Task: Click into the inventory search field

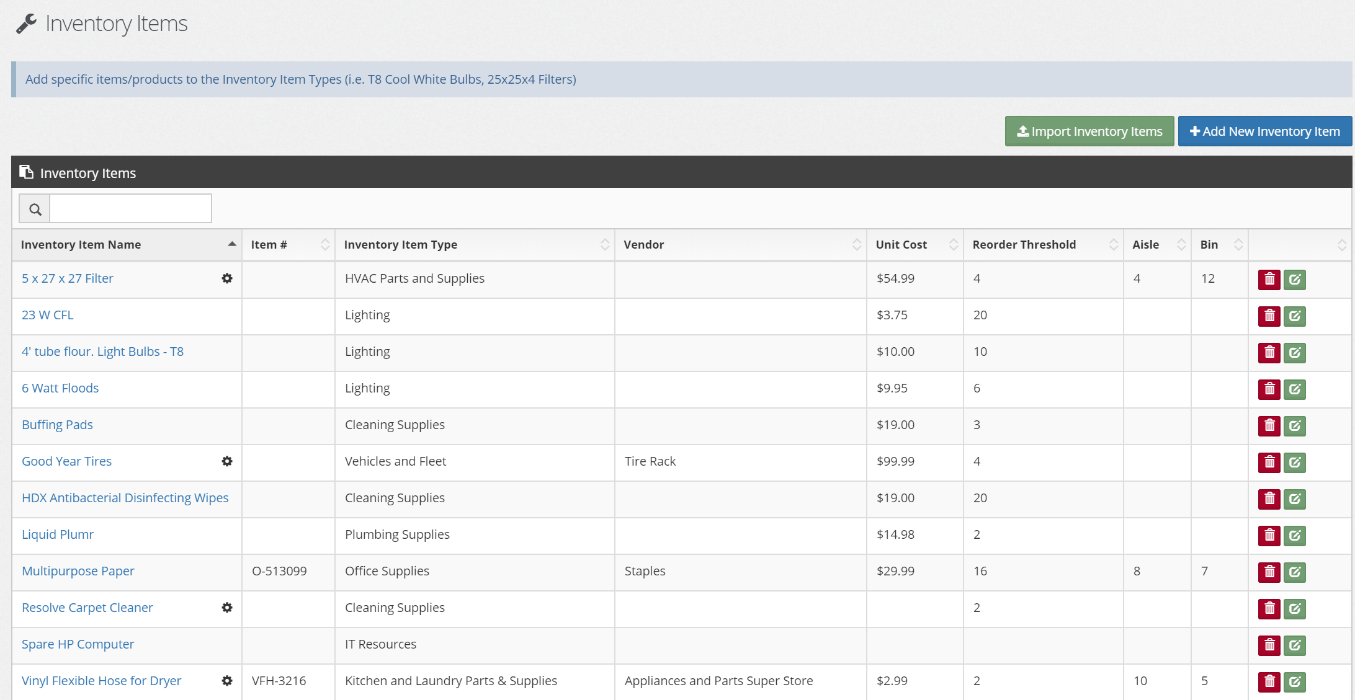Action: (130, 209)
